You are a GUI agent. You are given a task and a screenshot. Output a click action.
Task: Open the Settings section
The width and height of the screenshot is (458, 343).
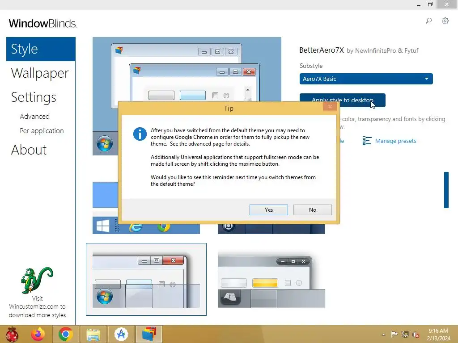[x=34, y=97]
